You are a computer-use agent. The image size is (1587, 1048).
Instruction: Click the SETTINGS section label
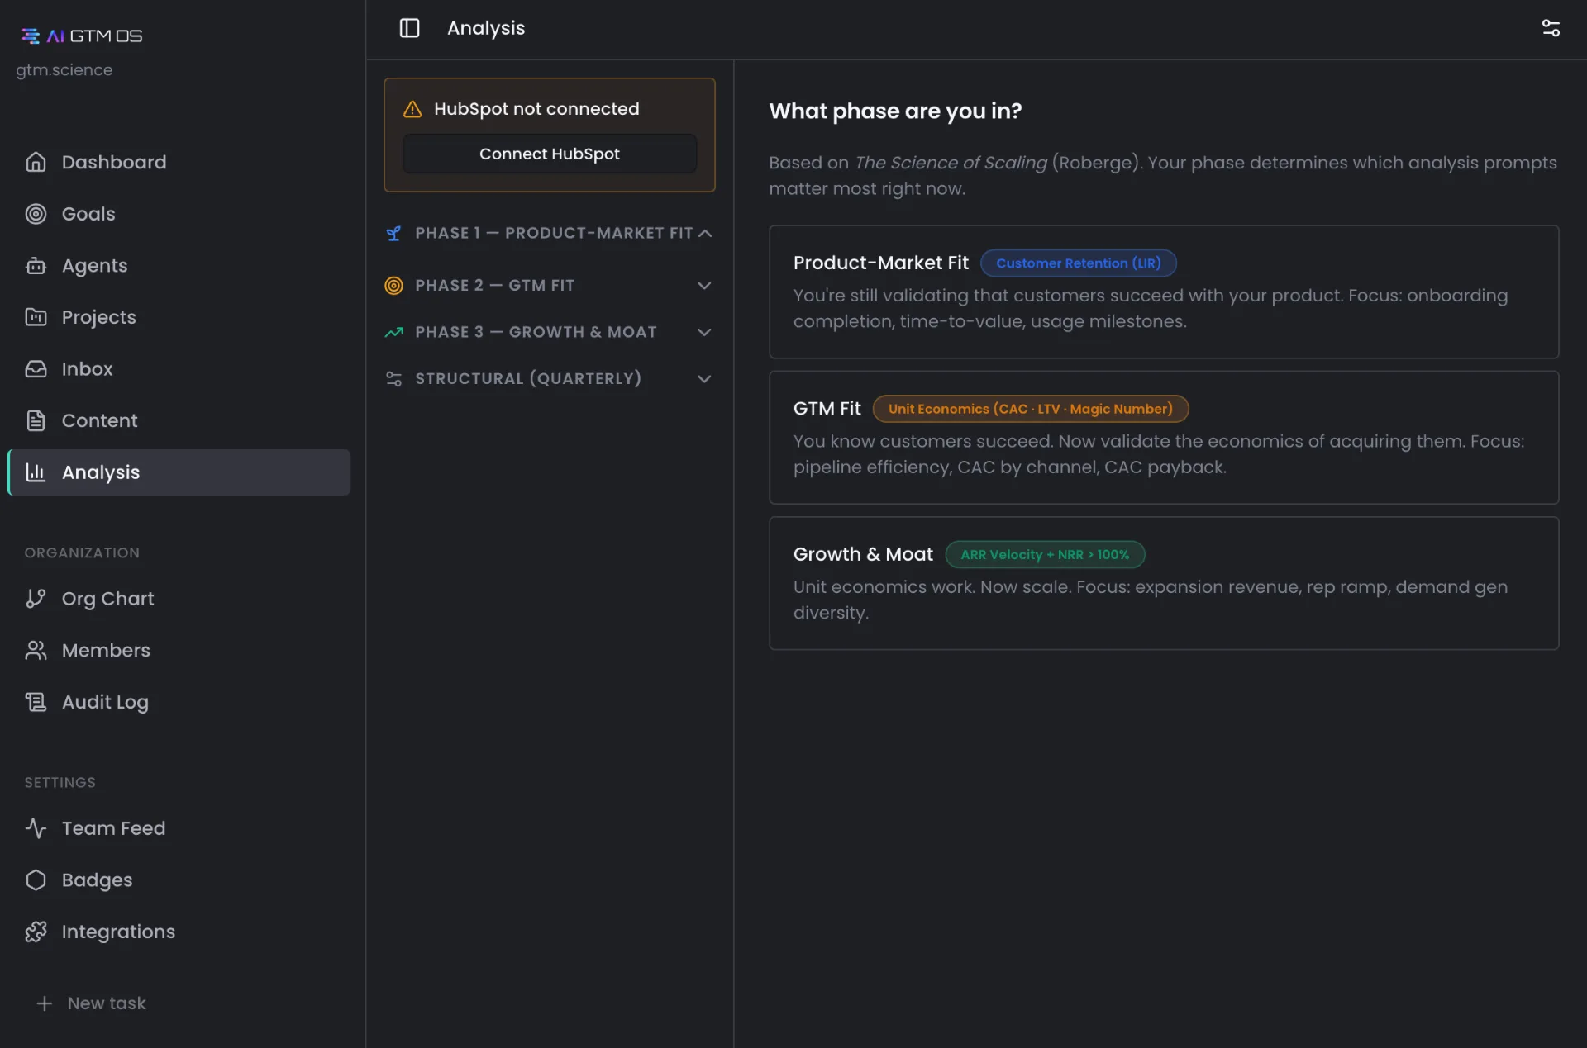[x=60, y=783]
